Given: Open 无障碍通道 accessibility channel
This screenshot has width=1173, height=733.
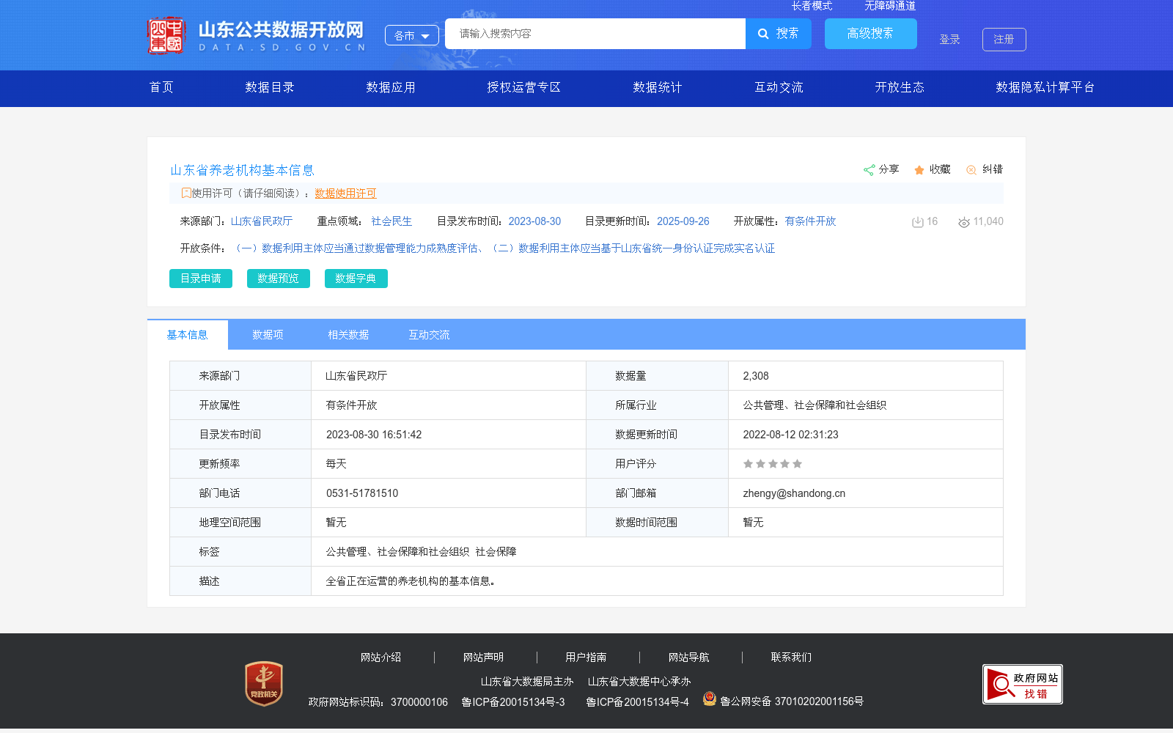Looking at the screenshot, I should click(890, 6).
